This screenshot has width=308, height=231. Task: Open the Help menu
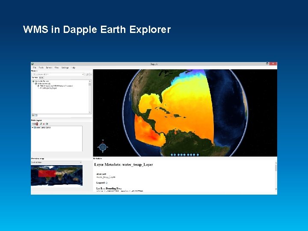(x=73, y=68)
